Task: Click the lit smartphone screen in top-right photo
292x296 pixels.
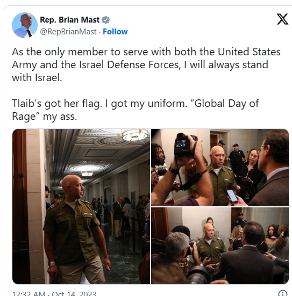Action: [232, 196]
